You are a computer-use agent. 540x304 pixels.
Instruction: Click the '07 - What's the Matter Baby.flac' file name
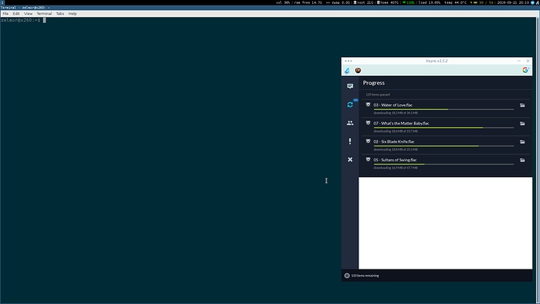401,123
